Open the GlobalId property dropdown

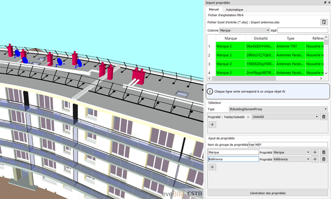coord(285,117)
